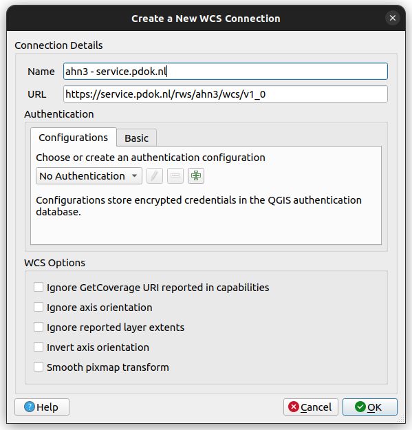Image resolution: width=412 pixels, height=430 pixels.
Task: Click the red X Cancel icon
Action: (294, 407)
